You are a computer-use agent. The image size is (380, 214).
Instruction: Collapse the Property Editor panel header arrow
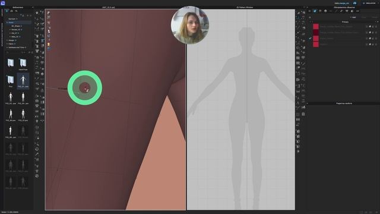click(308, 103)
